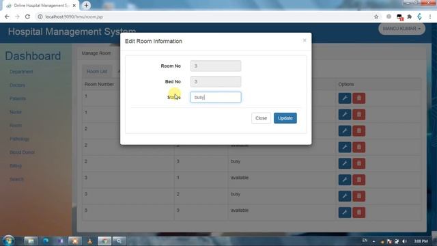Click the Room Number column header
The image size is (437, 246).
point(99,84)
